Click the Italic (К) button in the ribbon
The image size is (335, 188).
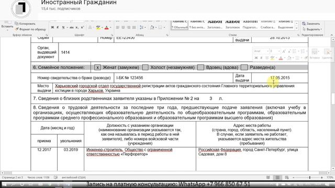click(x=58, y=28)
